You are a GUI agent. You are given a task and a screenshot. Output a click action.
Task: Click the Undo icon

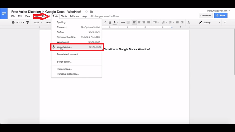click(18, 23)
